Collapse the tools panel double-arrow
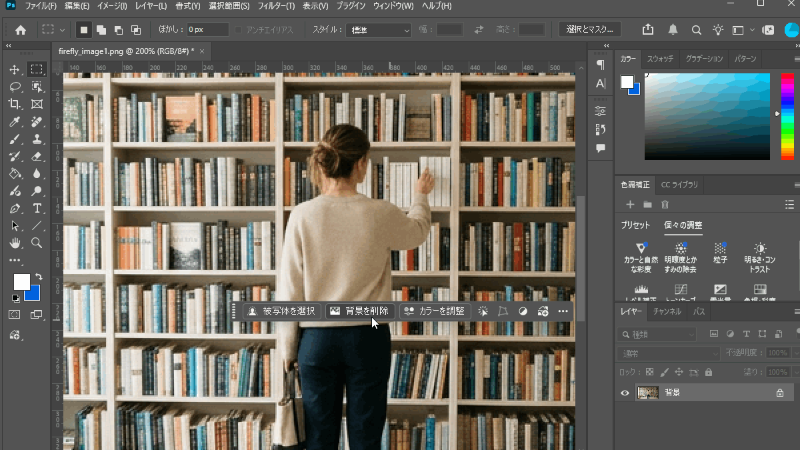 pyautogui.click(x=9, y=46)
